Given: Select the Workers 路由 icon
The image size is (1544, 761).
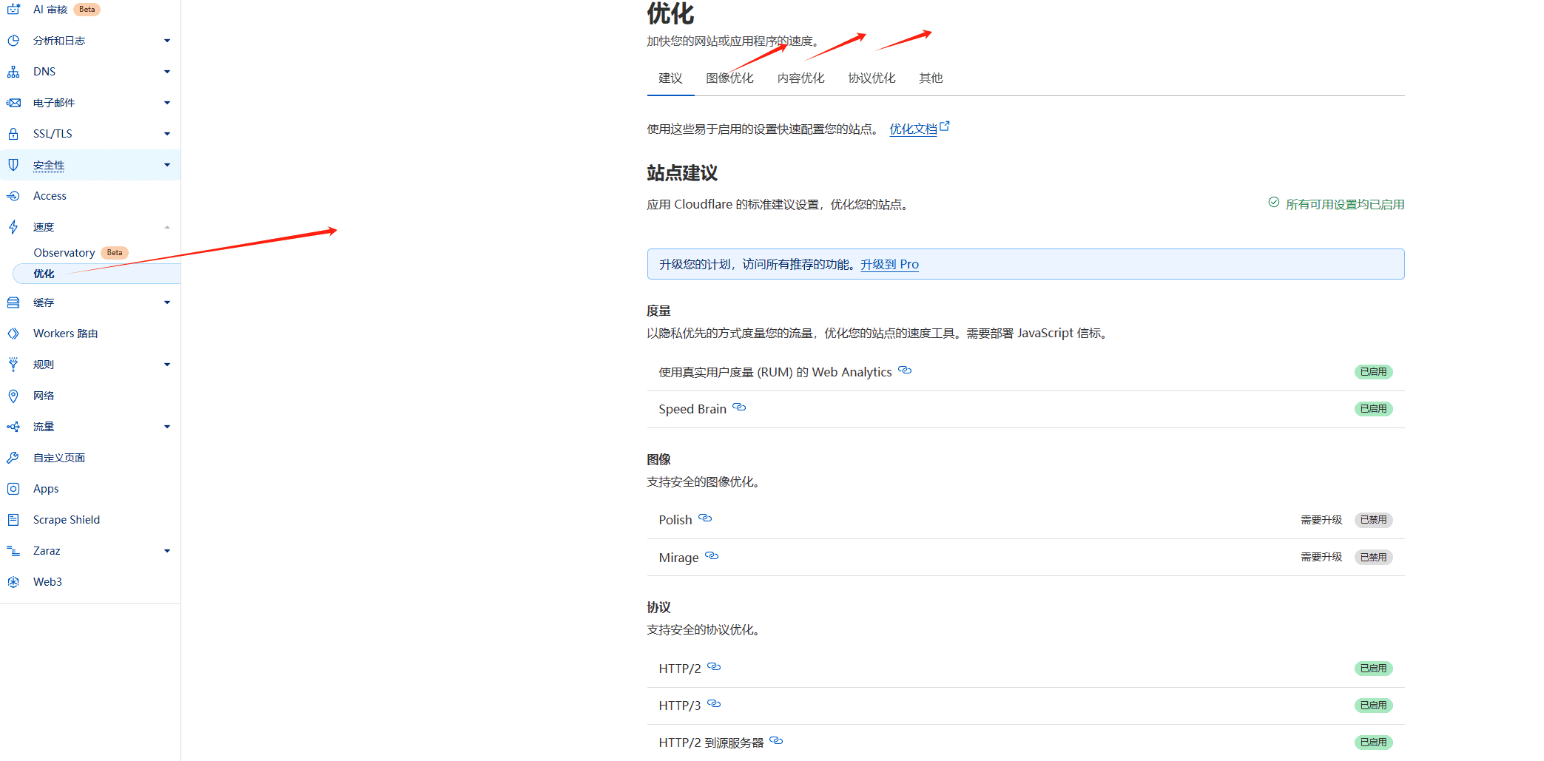Looking at the screenshot, I should (x=13, y=333).
